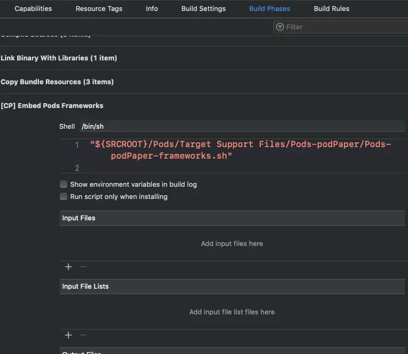The image size is (408, 354).
Task: Switch to the Resource Tags tab
Action: [99, 9]
